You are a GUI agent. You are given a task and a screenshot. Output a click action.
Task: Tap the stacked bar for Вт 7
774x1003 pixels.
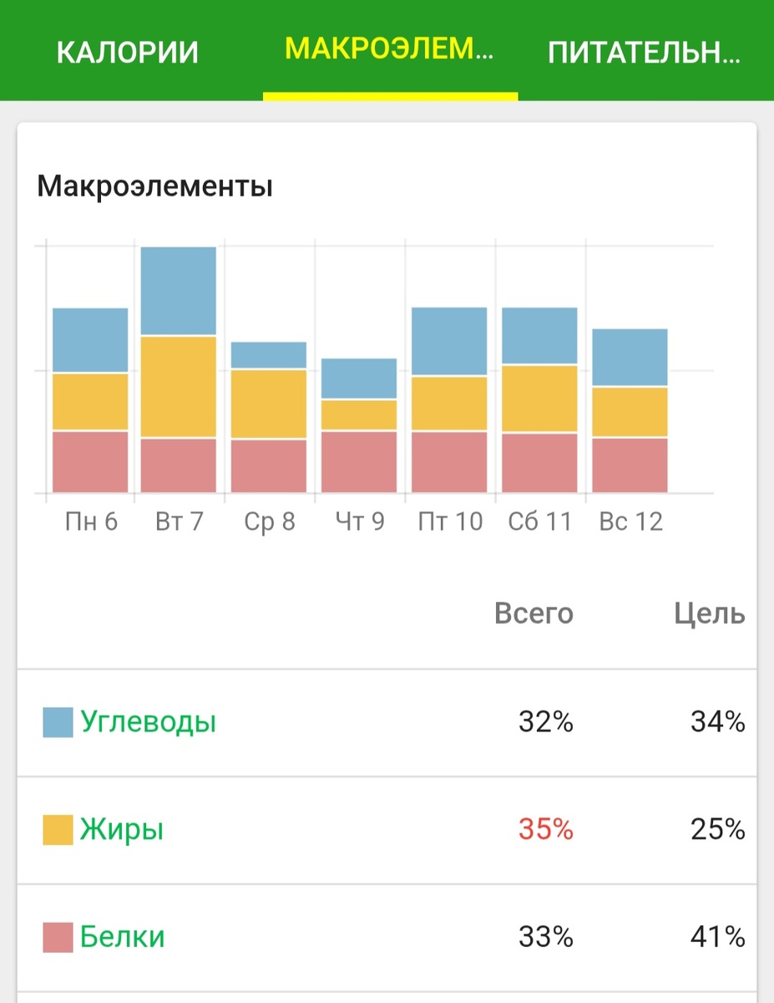(x=179, y=368)
